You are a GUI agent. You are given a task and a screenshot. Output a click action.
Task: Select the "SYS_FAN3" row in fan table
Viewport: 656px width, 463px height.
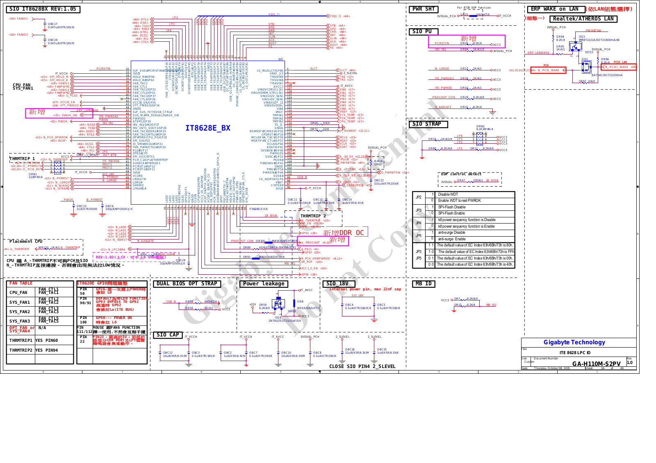[x=40, y=321]
